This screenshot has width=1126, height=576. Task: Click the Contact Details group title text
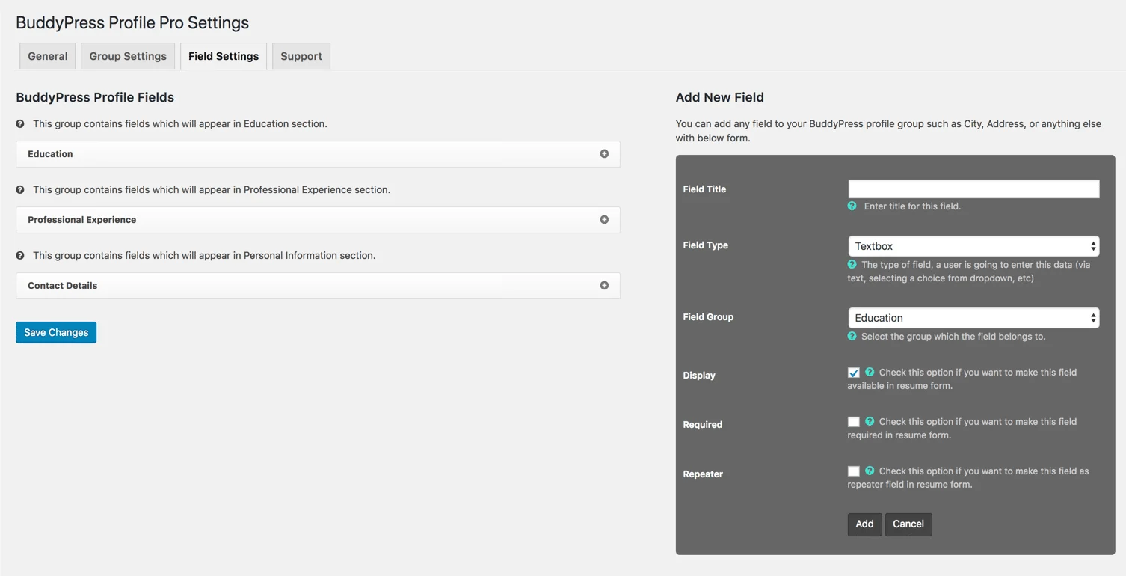point(63,286)
